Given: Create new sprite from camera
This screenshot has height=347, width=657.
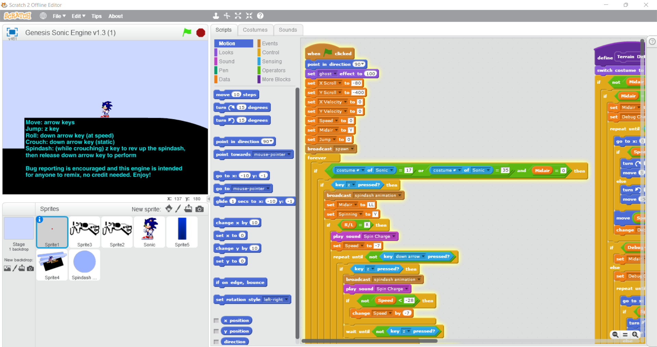Looking at the screenshot, I should [x=199, y=209].
